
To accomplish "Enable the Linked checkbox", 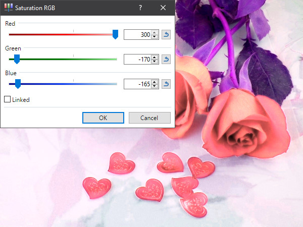I will (8, 99).
